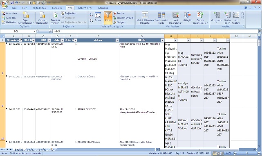Screen dimensions: 262x156
Task: Select column M header
Action: click(236, 36)
